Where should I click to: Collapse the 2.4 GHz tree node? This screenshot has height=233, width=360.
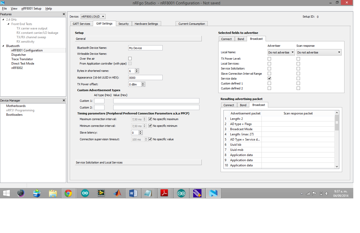(x=3, y=19)
